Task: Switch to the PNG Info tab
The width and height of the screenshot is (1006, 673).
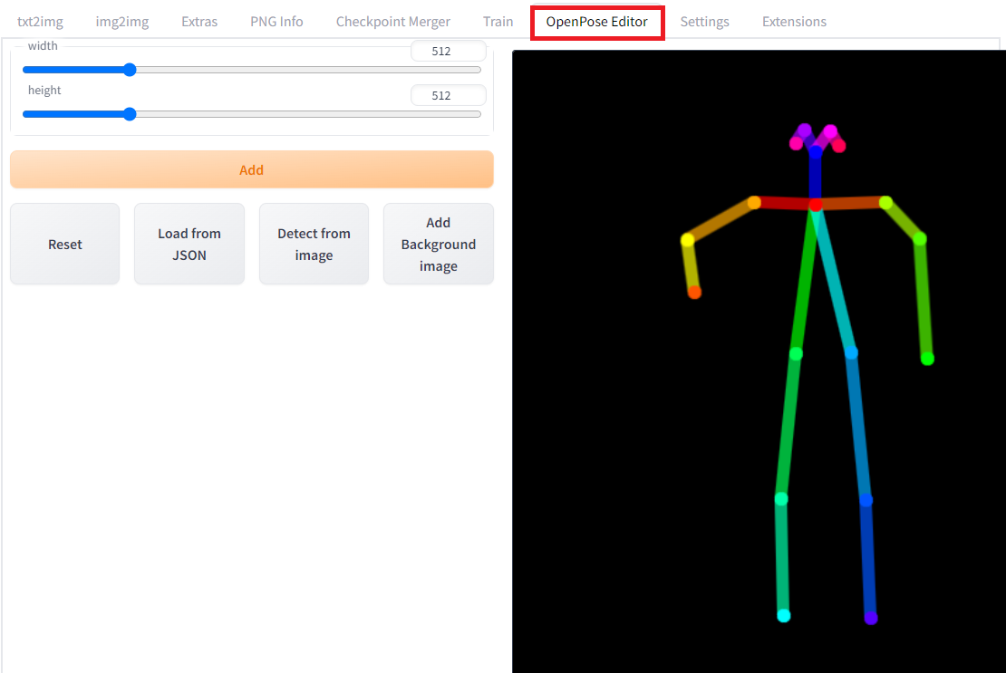Action: pos(276,21)
